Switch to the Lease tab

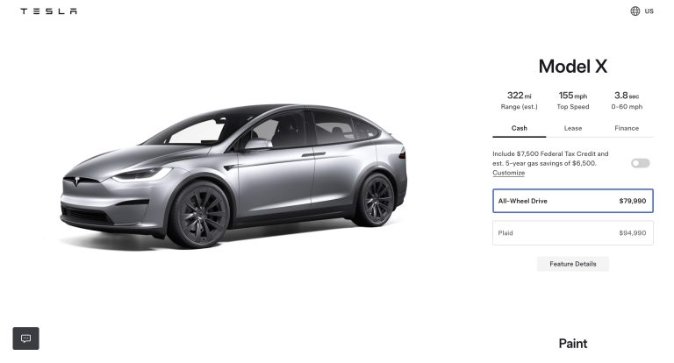572,128
